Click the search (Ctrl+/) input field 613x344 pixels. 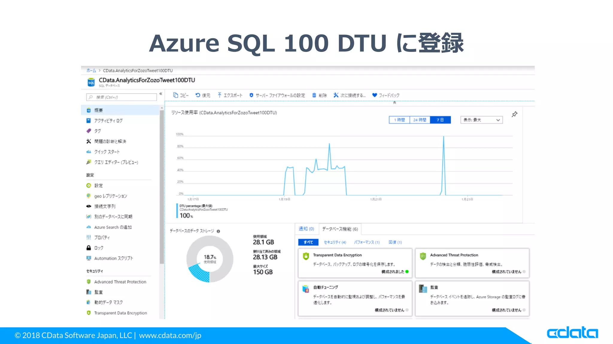(122, 97)
